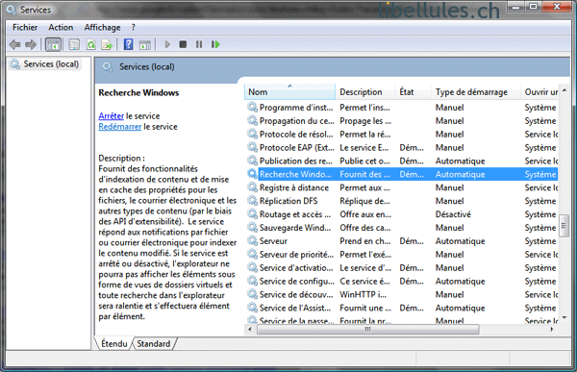The image size is (577, 372).
Task: Sort by the Nom column header
Action: [289, 92]
